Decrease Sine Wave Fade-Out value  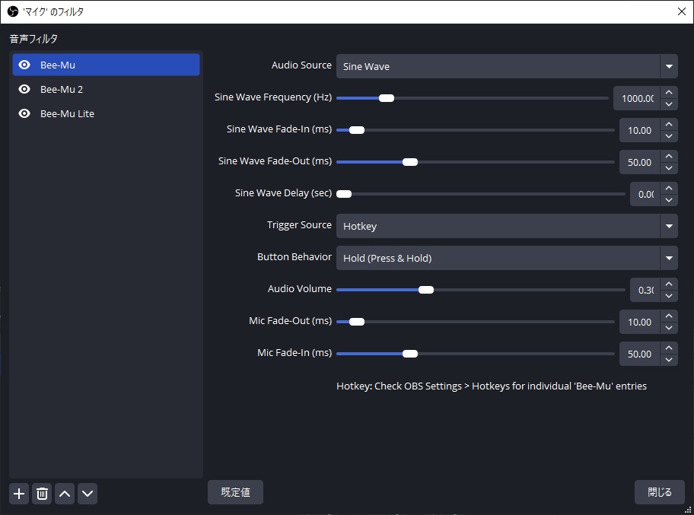[669, 168]
